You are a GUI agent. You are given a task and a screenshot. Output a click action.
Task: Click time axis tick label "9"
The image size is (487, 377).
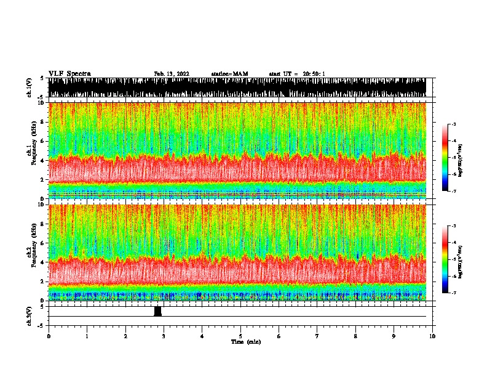tap(394, 336)
